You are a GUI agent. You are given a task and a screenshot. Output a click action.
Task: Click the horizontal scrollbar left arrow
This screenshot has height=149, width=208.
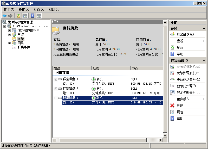coord(54,140)
